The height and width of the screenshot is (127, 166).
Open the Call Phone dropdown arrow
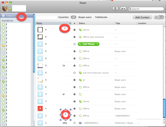[x=97, y=44]
